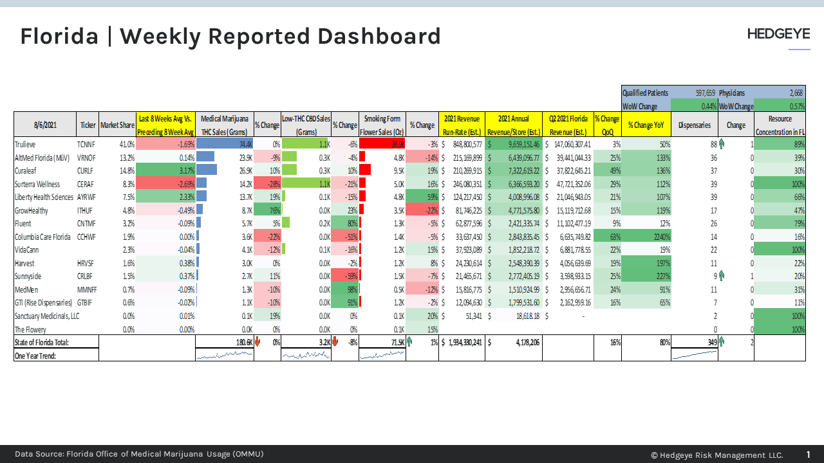
Task: Click the Qualified Patients label cell
Action: pyautogui.click(x=645, y=93)
